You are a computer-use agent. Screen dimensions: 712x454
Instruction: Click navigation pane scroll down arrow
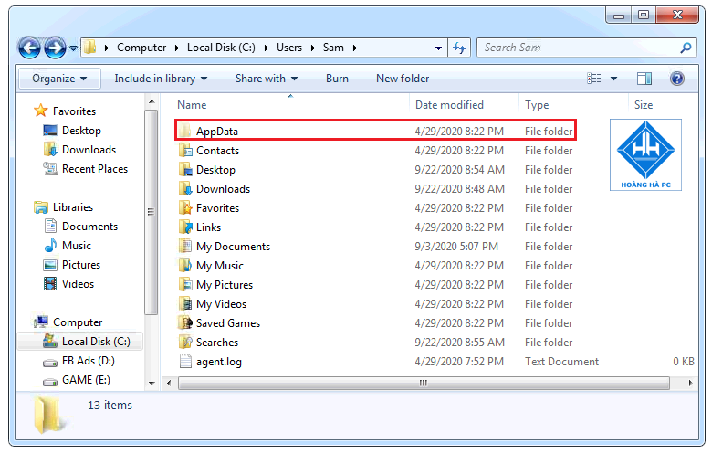(x=152, y=384)
